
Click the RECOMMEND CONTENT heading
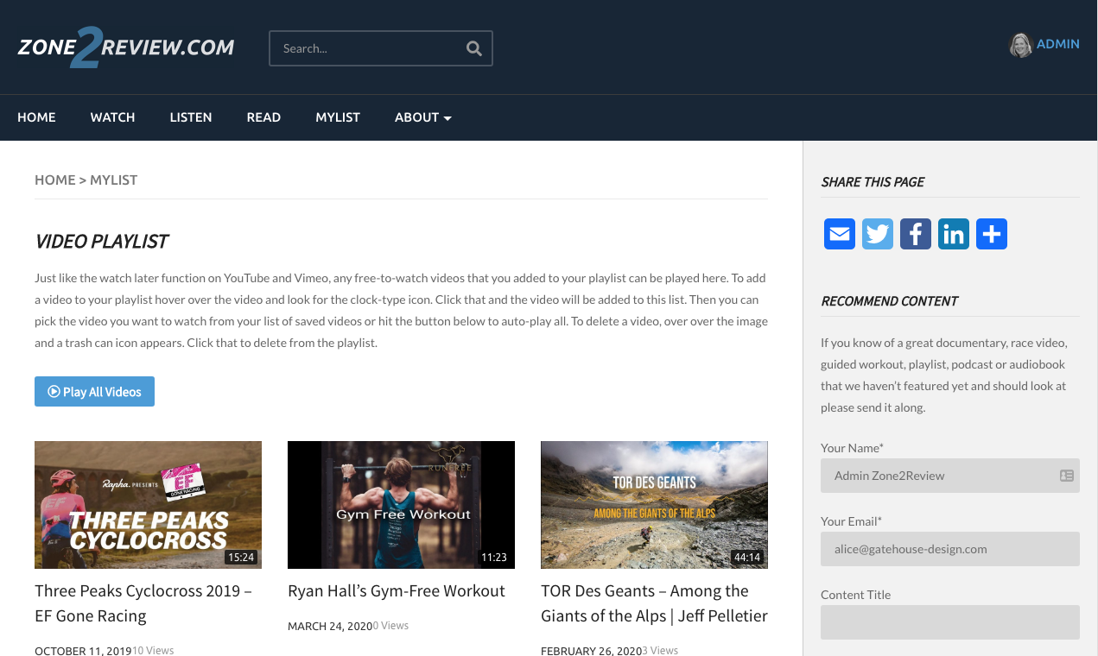click(x=889, y=301)
